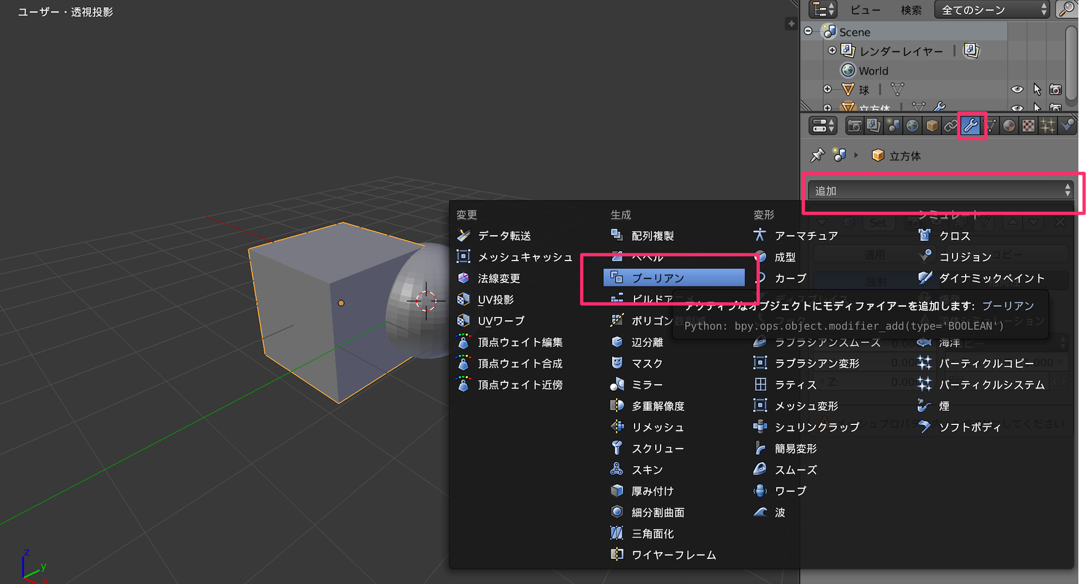
Task: Open the Render properties camera tab
Action: click(855, 126)
